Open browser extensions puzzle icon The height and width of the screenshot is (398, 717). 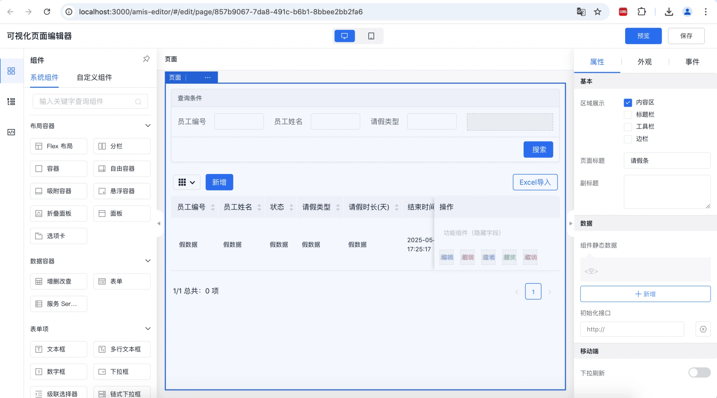(x=642, y=12)
